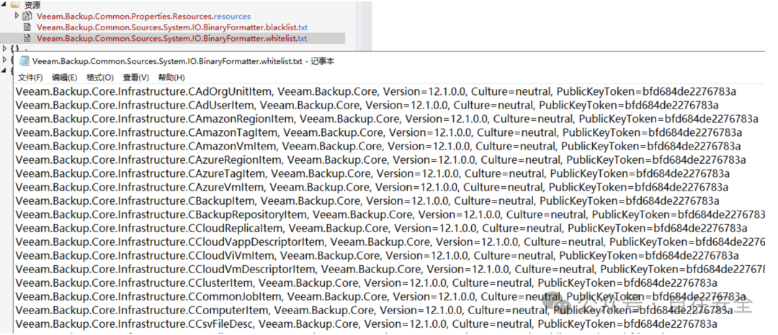The width and height of the screenshot is (778, 335).
Task: Open the 格式(O) menu in Notepad
Action: pos(99,78)
